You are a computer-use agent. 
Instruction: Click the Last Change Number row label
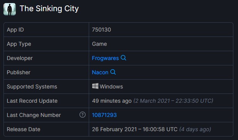34,115
